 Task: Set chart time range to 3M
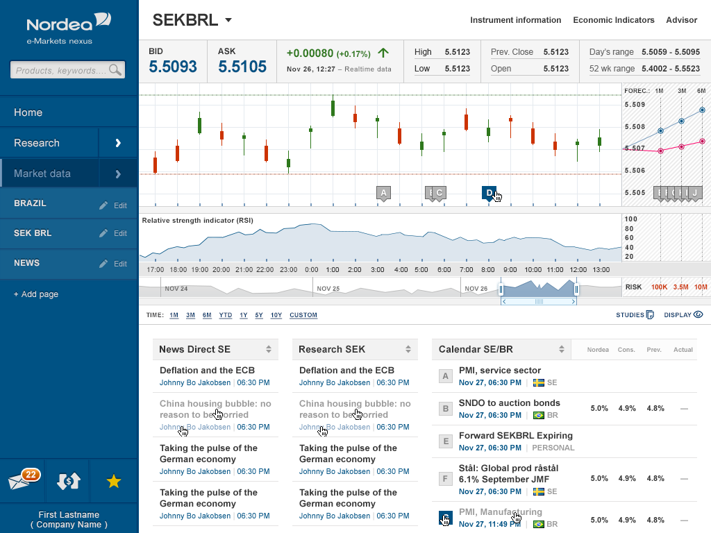(x=190, y=315)
